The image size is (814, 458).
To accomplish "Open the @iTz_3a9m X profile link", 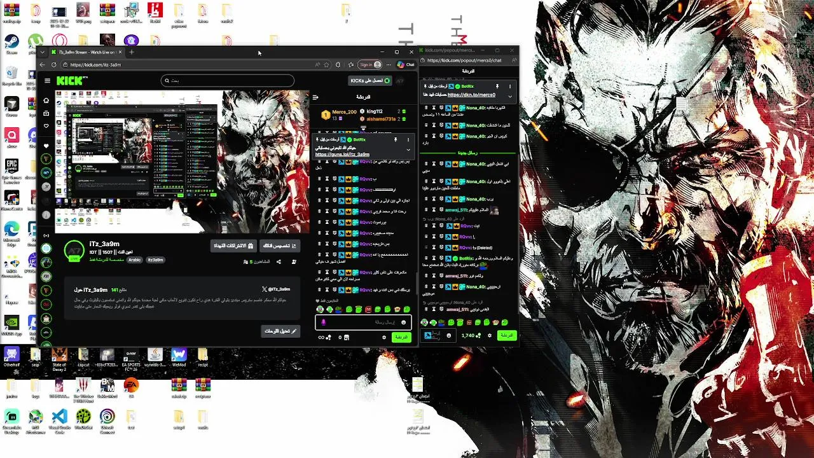I will click(277, 289).
